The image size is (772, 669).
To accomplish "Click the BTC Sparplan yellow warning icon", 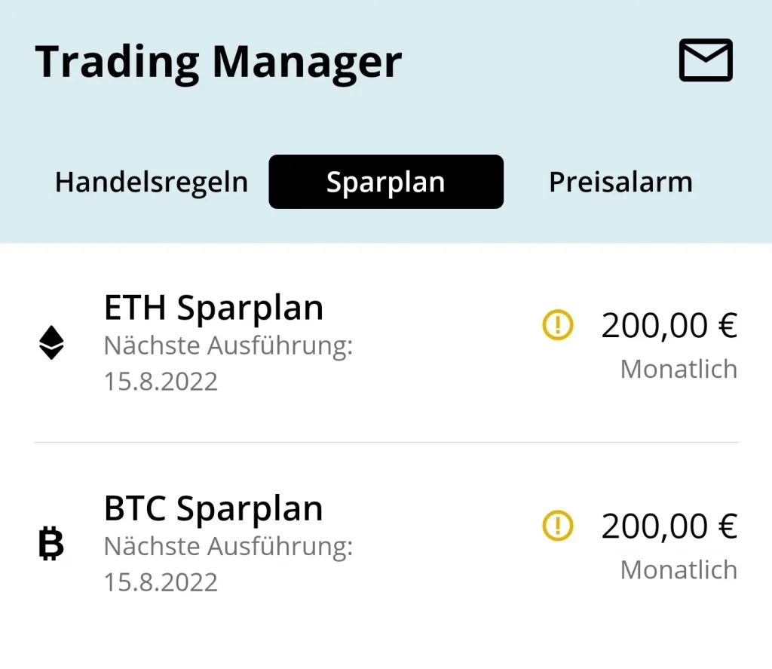I will [558, 526].
